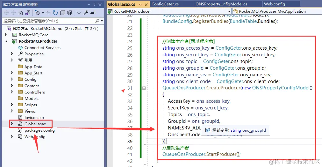Viewport: 322px width, 167px height.
Task: Click the Solution Explorer search field
Action: pyautogui.click(x=49, y=21)
